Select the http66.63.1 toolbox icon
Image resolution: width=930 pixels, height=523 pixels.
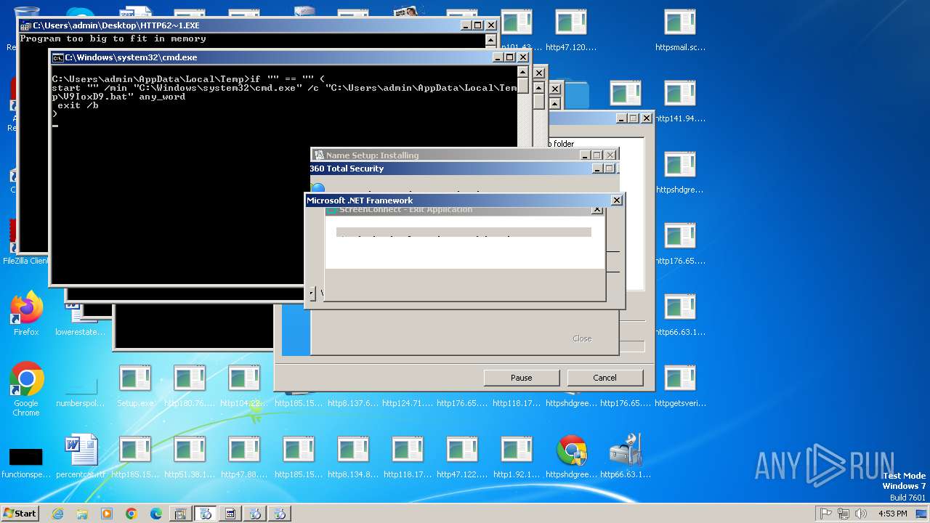626,457
